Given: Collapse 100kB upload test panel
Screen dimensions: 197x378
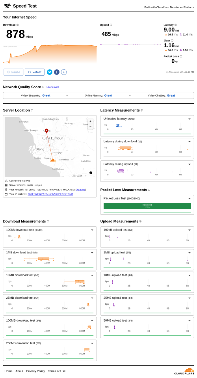Looking at the screenshot, I should (x=190, y=230).
